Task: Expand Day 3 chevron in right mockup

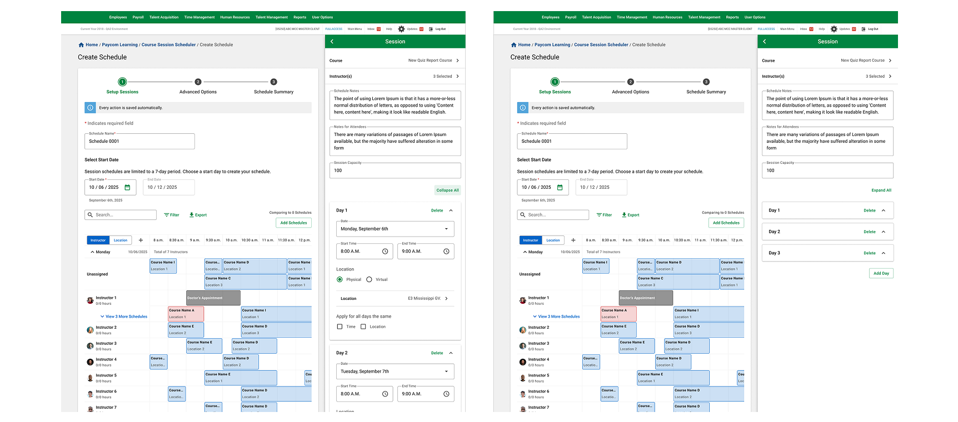Action: point(884,253)
